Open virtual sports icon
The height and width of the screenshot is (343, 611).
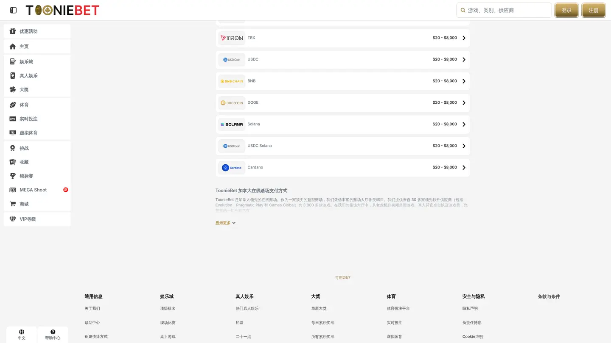click(13, 133)
